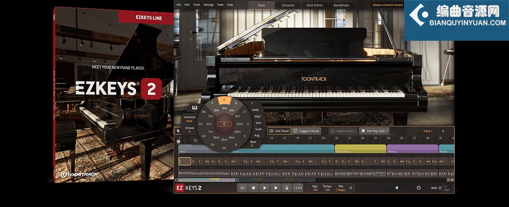This screenshot has height=207, width=509.
Task: Select the Gbm chord on chord wheel
Action: coord(239,124)
